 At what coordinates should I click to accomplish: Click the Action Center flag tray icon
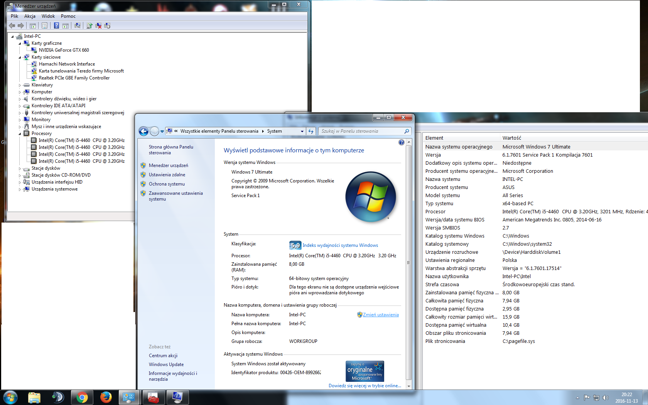coord(587,398)
